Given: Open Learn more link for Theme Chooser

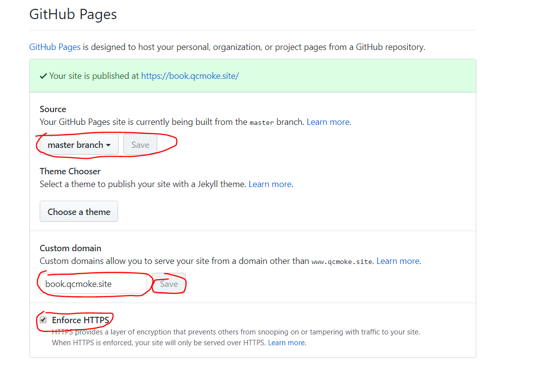Looking at the screenshot, I should point(270,184).
